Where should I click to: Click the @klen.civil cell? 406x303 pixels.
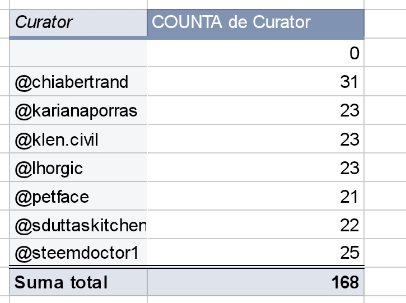click(78, 139)
